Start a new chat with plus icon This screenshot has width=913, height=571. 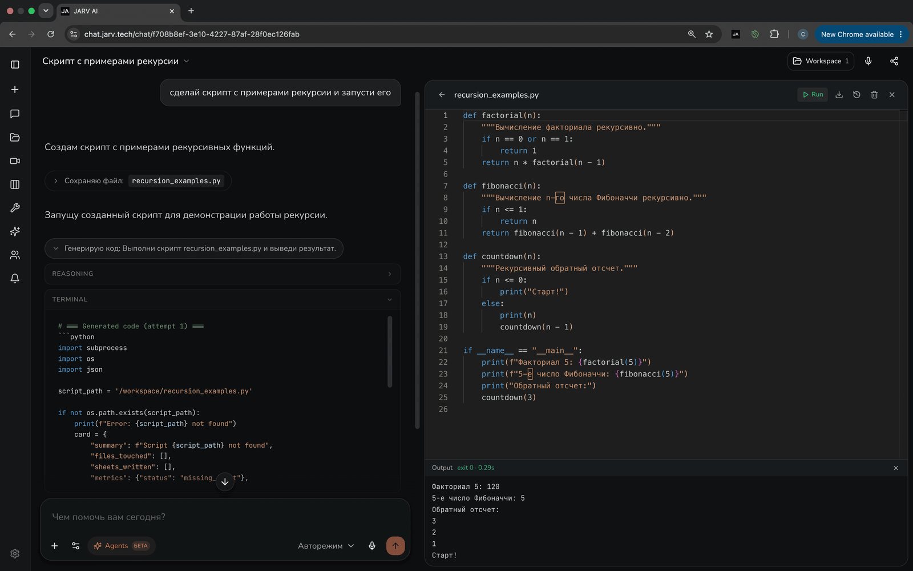pos(15,90)
